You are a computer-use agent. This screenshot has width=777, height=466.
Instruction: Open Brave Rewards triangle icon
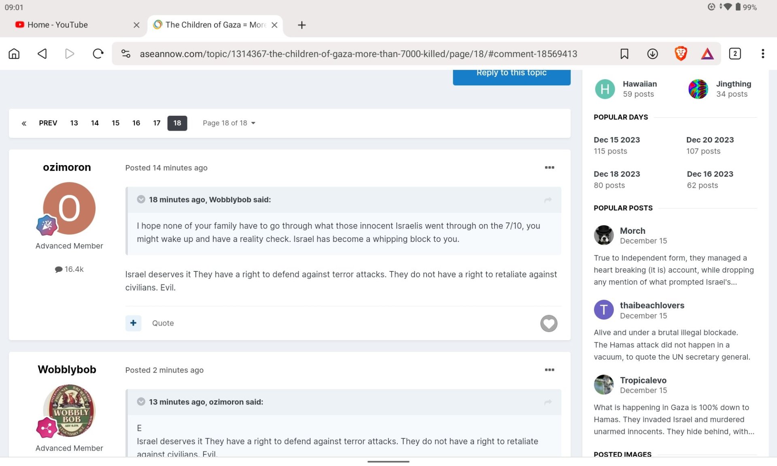707,54
